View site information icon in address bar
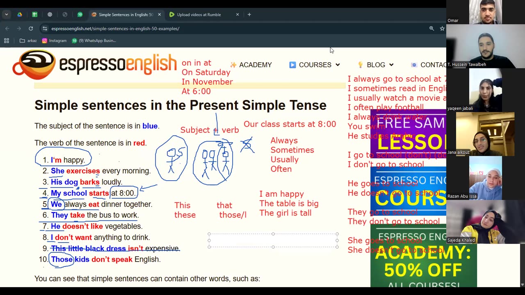This screenshot has height=295, width=525. 45,28
